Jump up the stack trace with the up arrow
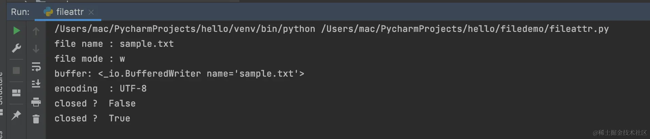 point(36,31)
